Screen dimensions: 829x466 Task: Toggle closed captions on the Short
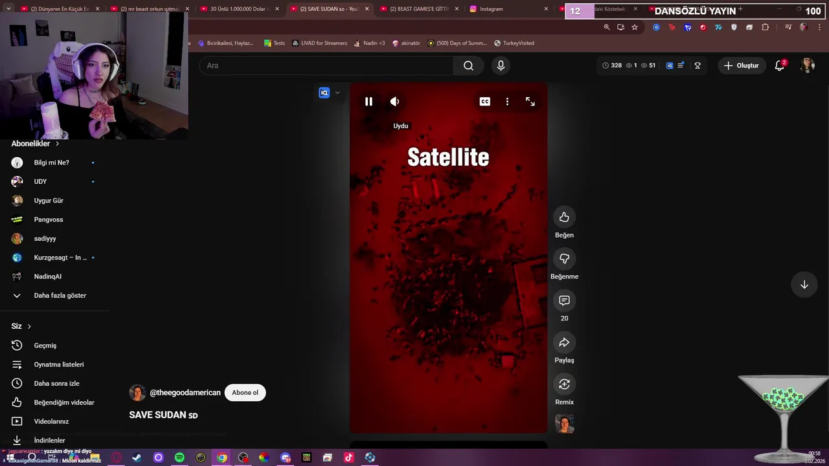[x=484, y=102]
